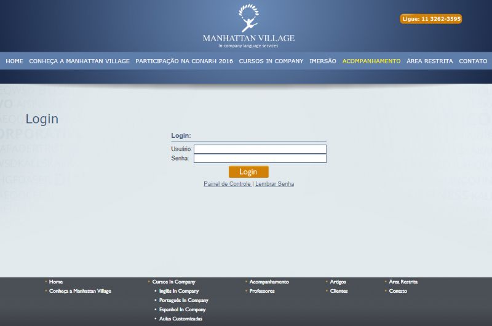
Task: Open Cursos In Company navigation item
Action: (271, 61)
